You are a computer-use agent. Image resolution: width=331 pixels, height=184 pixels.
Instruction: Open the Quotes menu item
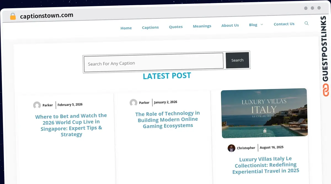176,27
